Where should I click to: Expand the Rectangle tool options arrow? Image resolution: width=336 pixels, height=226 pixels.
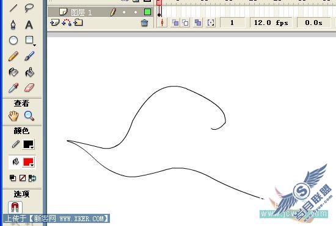pyautogui.click(x=34, y=45)
